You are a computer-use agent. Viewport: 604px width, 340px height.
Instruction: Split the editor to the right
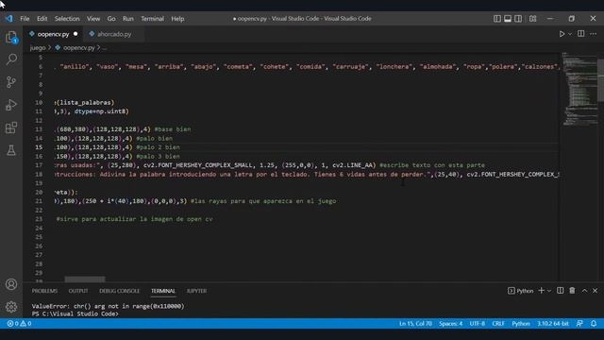[x=581, y=34]
